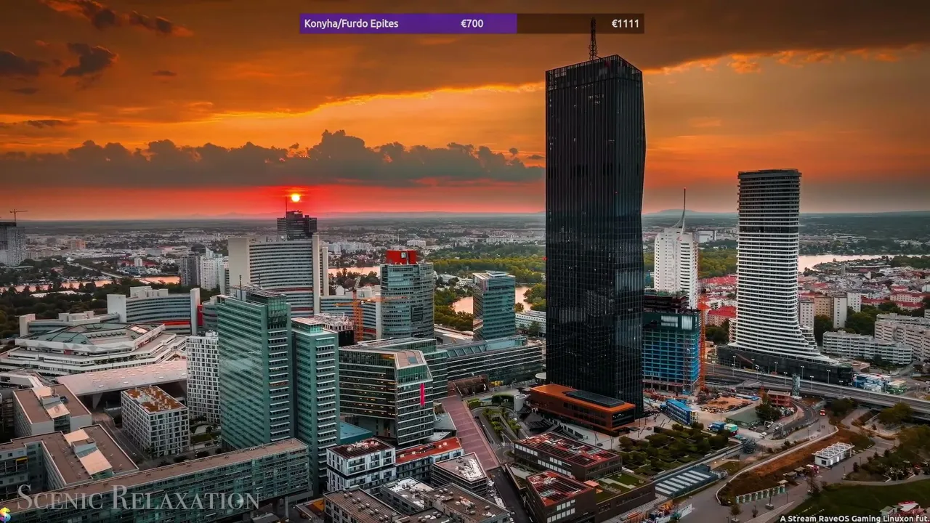Viewport: 930px width, 523px height.
Task: Click the €1111 goal target amount
Action: [625, 23]
